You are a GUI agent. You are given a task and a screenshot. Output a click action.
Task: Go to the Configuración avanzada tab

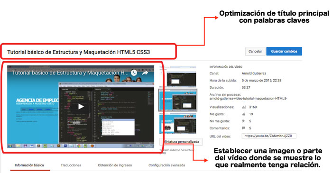166,165
